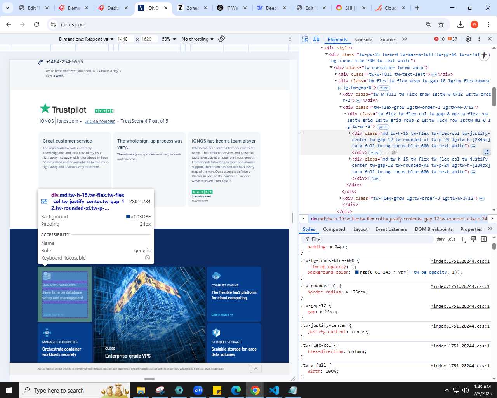The image size is (497, 398).
Task: Show more styles sidebar tabs chevron
Action: click(490, 229)
